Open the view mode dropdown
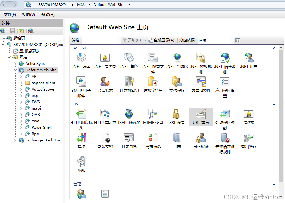 click(x=239, y=40)
